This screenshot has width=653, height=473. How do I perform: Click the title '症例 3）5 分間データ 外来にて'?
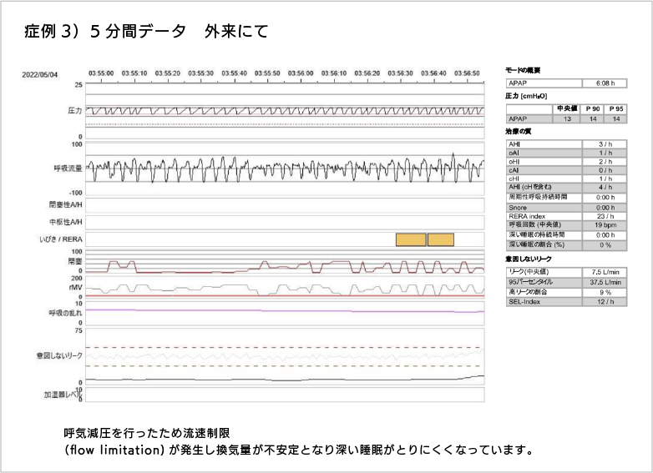146,32
